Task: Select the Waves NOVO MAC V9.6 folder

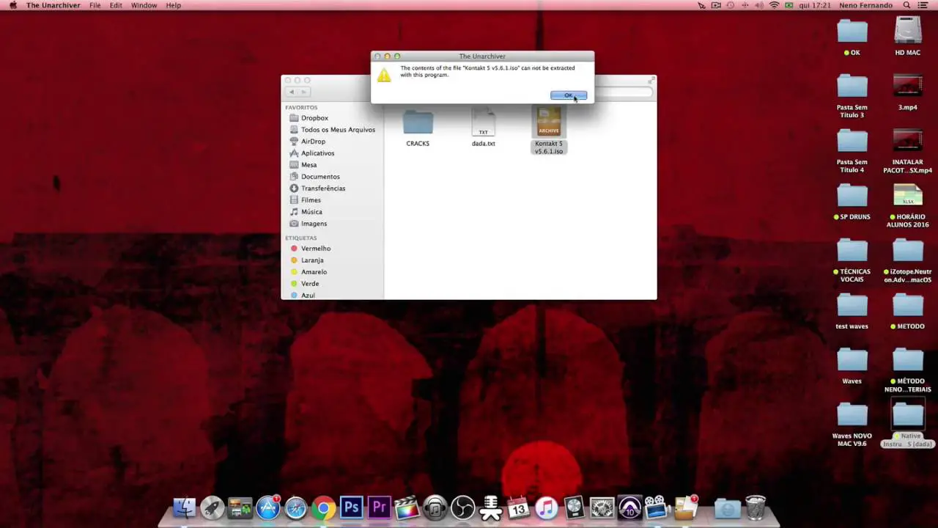Action: point(852,424)
